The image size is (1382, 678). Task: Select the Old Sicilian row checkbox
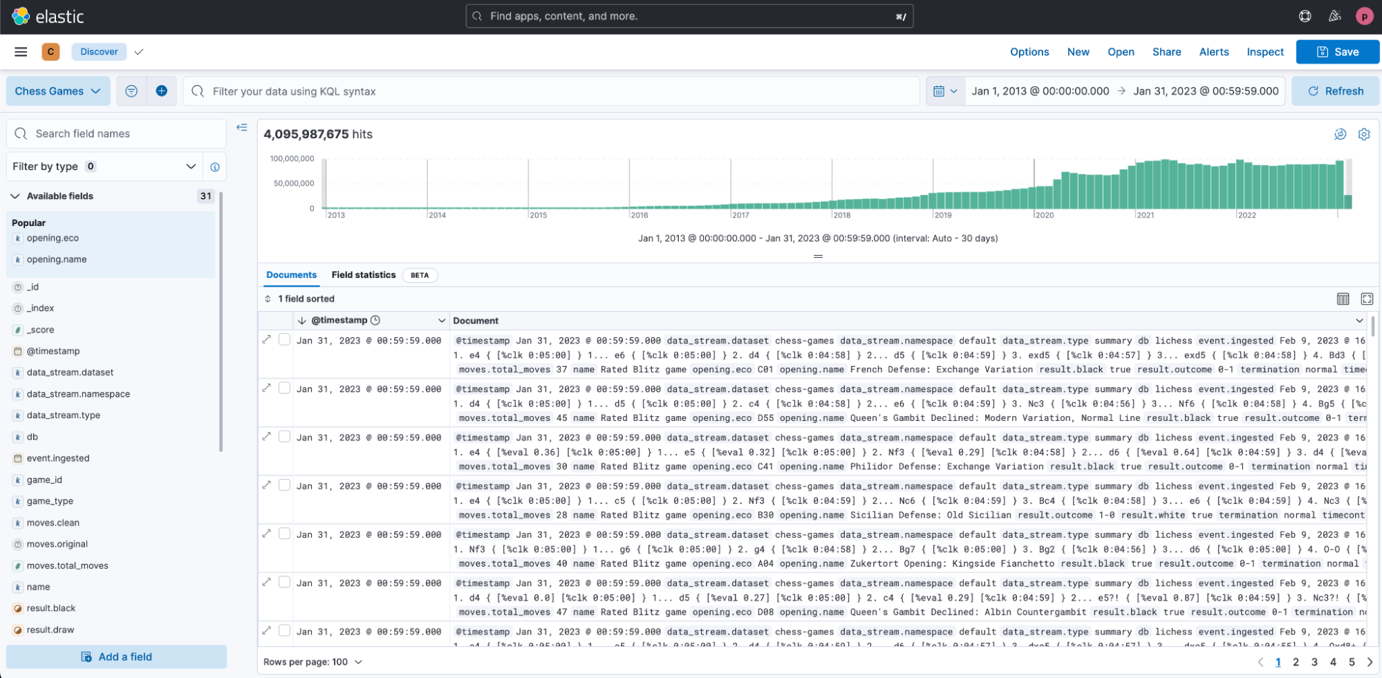point(284,484)
